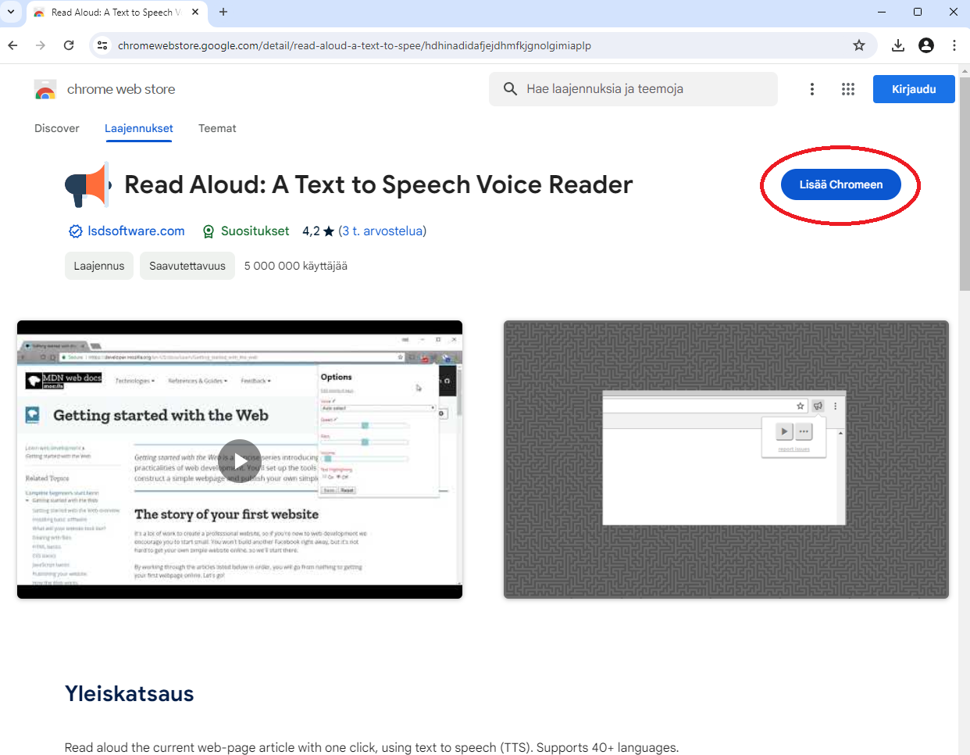The height and width of the screenshot is (755, 970).
Task: Click the Lisää Chromeen button
Action: click(x=840, y=184)
